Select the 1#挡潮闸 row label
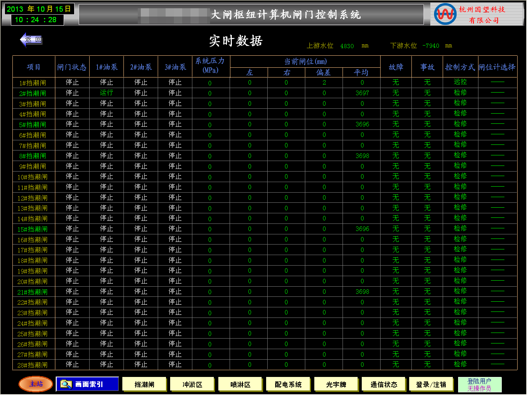527x395 pixels. pos(33,83)
